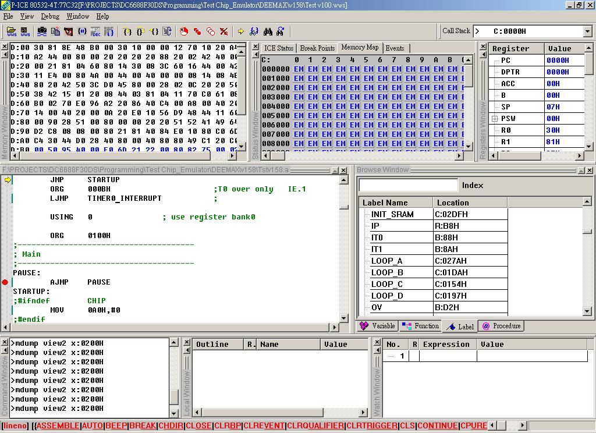Click scroll-up arrow of Browse Window list

pos(587,201)
